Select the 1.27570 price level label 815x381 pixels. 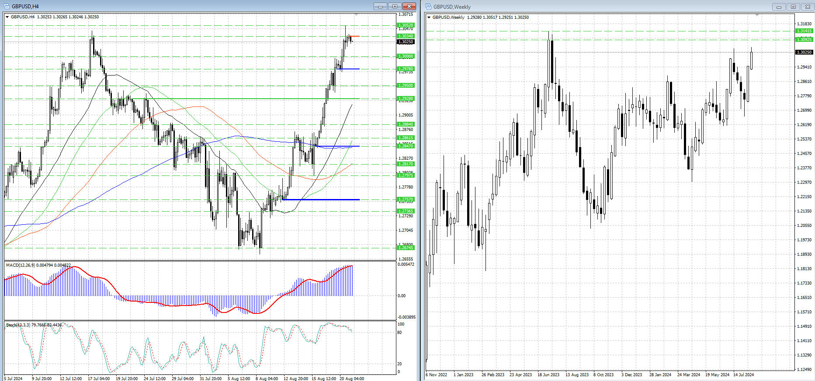point(406,199)
